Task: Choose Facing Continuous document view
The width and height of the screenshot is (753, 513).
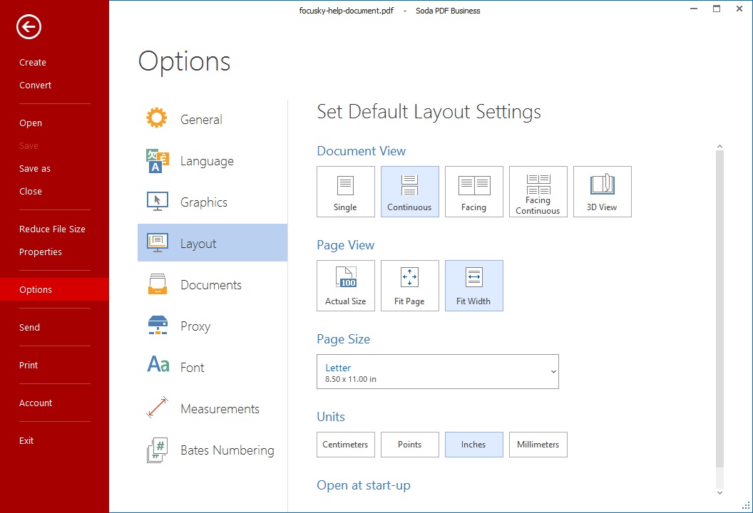Action: pyautogui.click(x=538, y=192)
